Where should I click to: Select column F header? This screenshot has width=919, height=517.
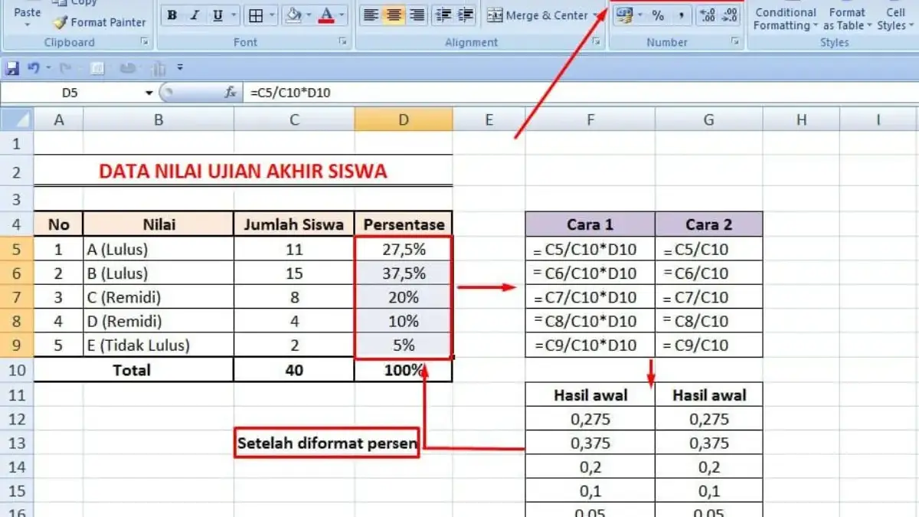(590, 119)
